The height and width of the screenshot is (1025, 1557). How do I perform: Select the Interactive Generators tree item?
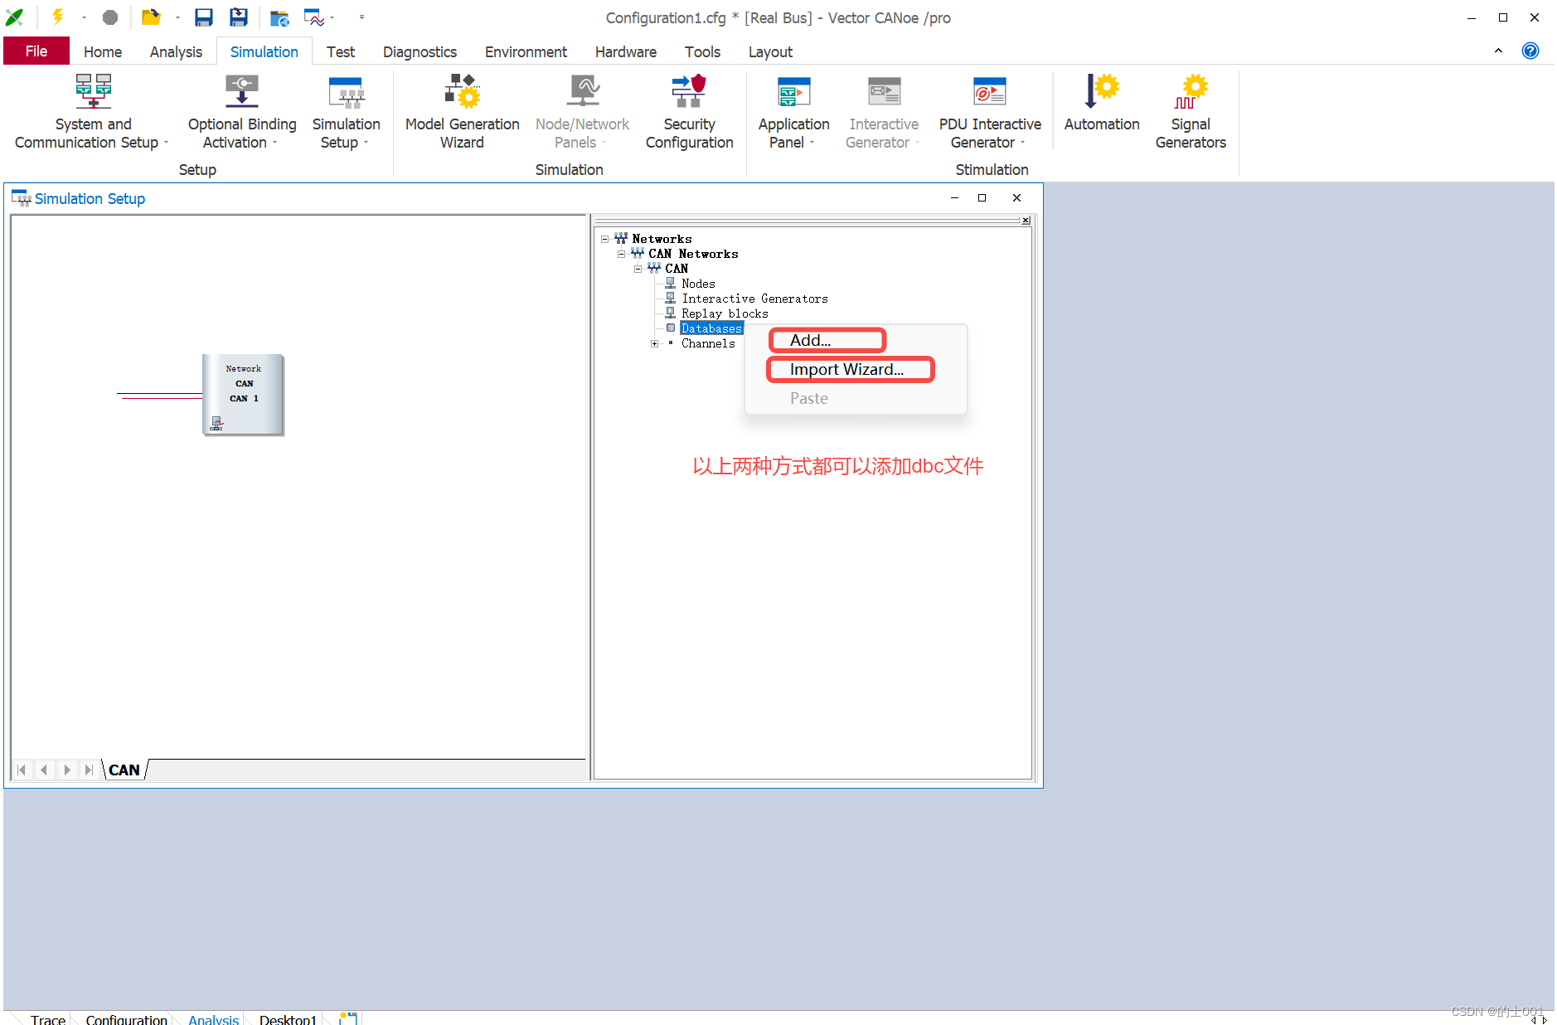point(754,299)
